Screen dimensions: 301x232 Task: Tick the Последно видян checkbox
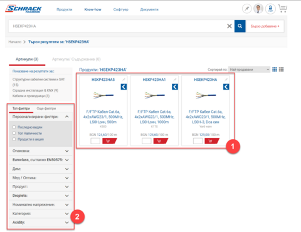click(14, 127)
